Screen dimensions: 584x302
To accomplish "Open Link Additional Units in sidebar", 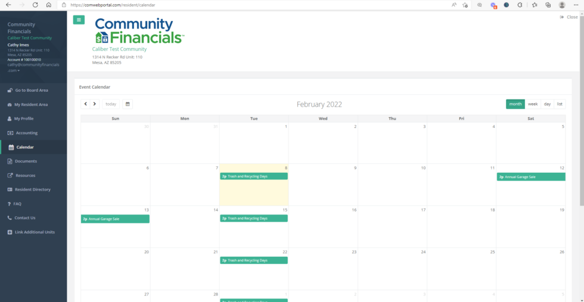I will pos(35,232).
